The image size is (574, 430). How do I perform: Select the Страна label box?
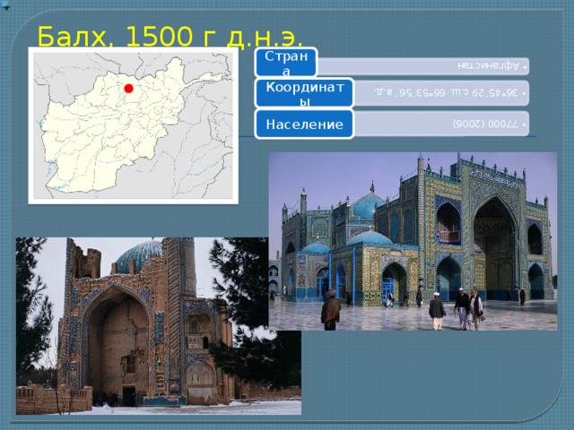point(286,63)
